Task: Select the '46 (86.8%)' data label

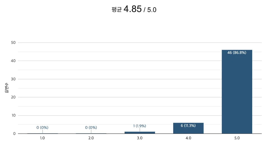Action: pos(237,53)
